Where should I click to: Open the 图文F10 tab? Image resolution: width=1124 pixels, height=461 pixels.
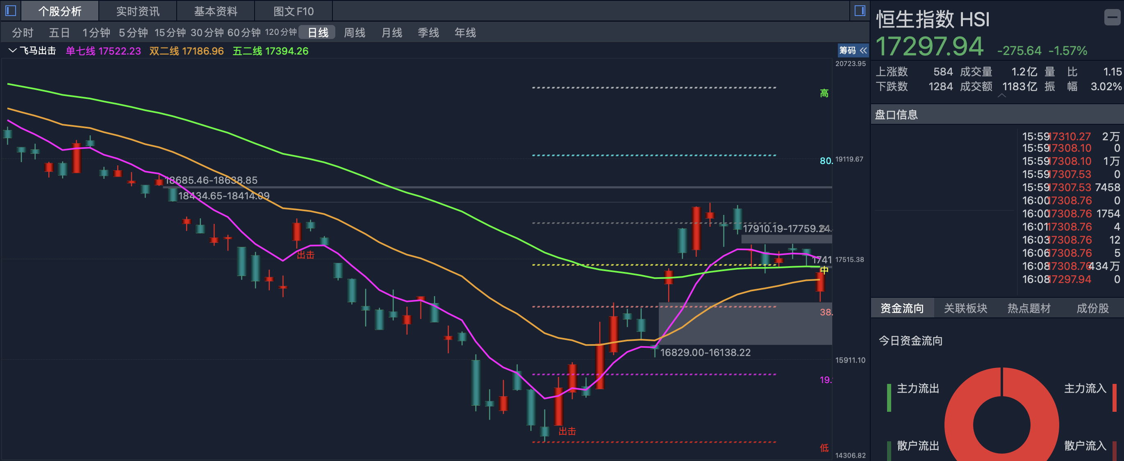tap(293, 11)
